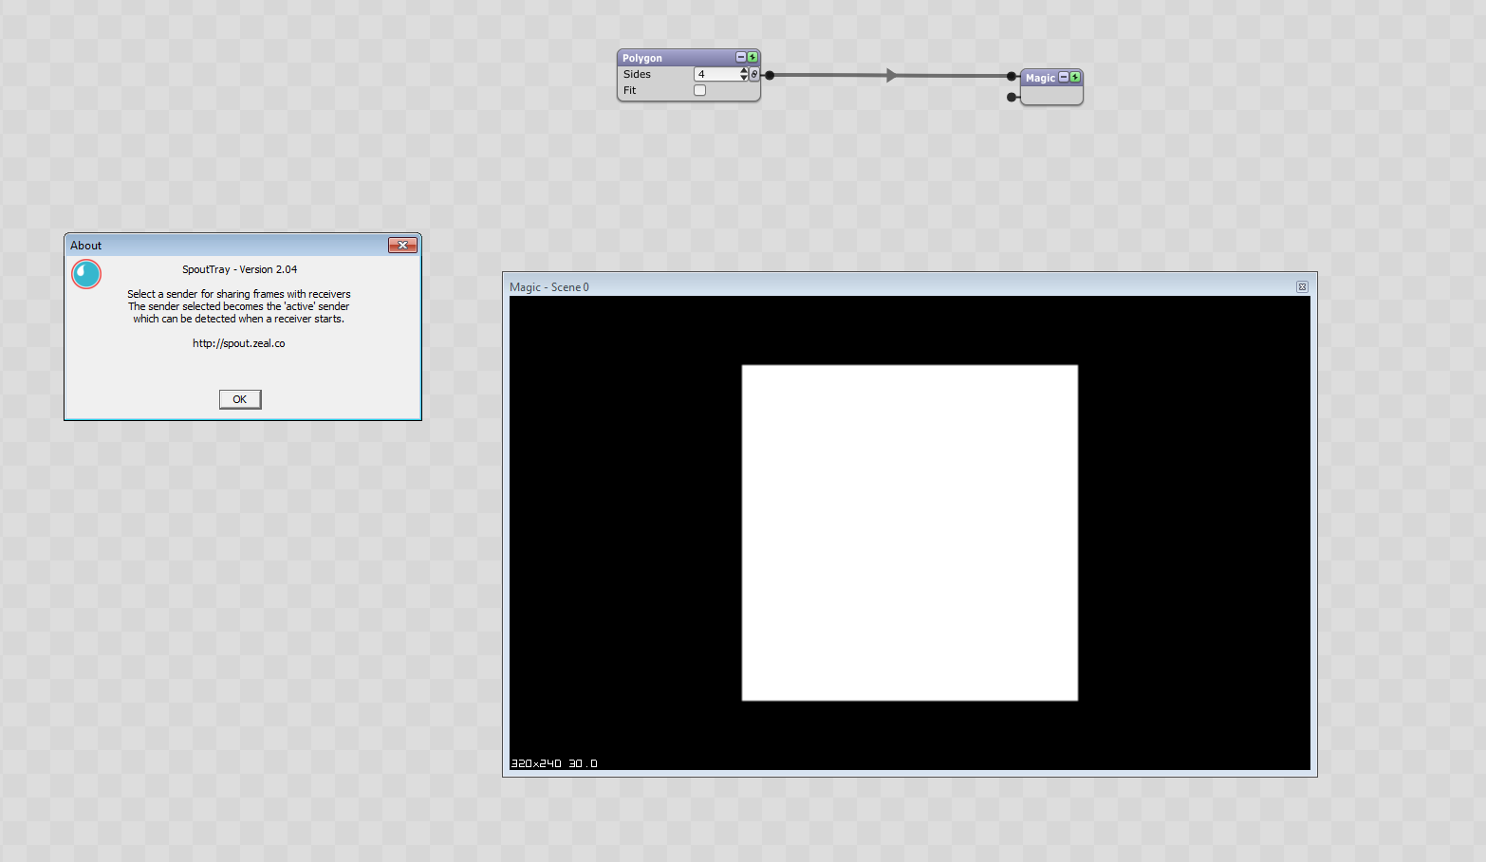This screenshot has height=862, width=1486.
Task: Click the Polygon module output connector dot
Action: click(x=770, y=75)
